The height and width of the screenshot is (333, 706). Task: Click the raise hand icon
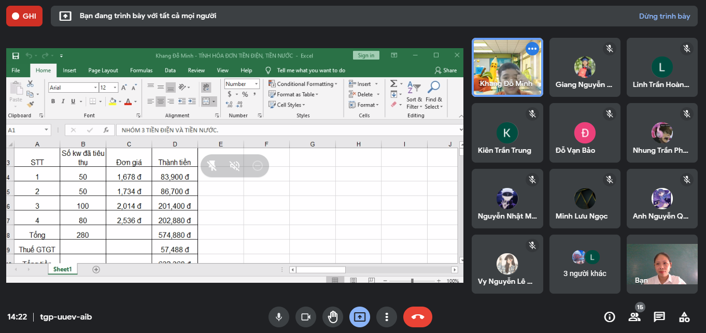tap(333, 317)
